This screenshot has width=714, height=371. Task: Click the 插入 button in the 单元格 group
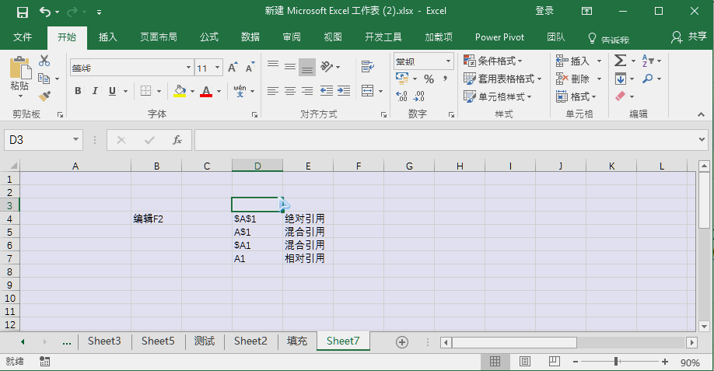[x=573, y=61]
